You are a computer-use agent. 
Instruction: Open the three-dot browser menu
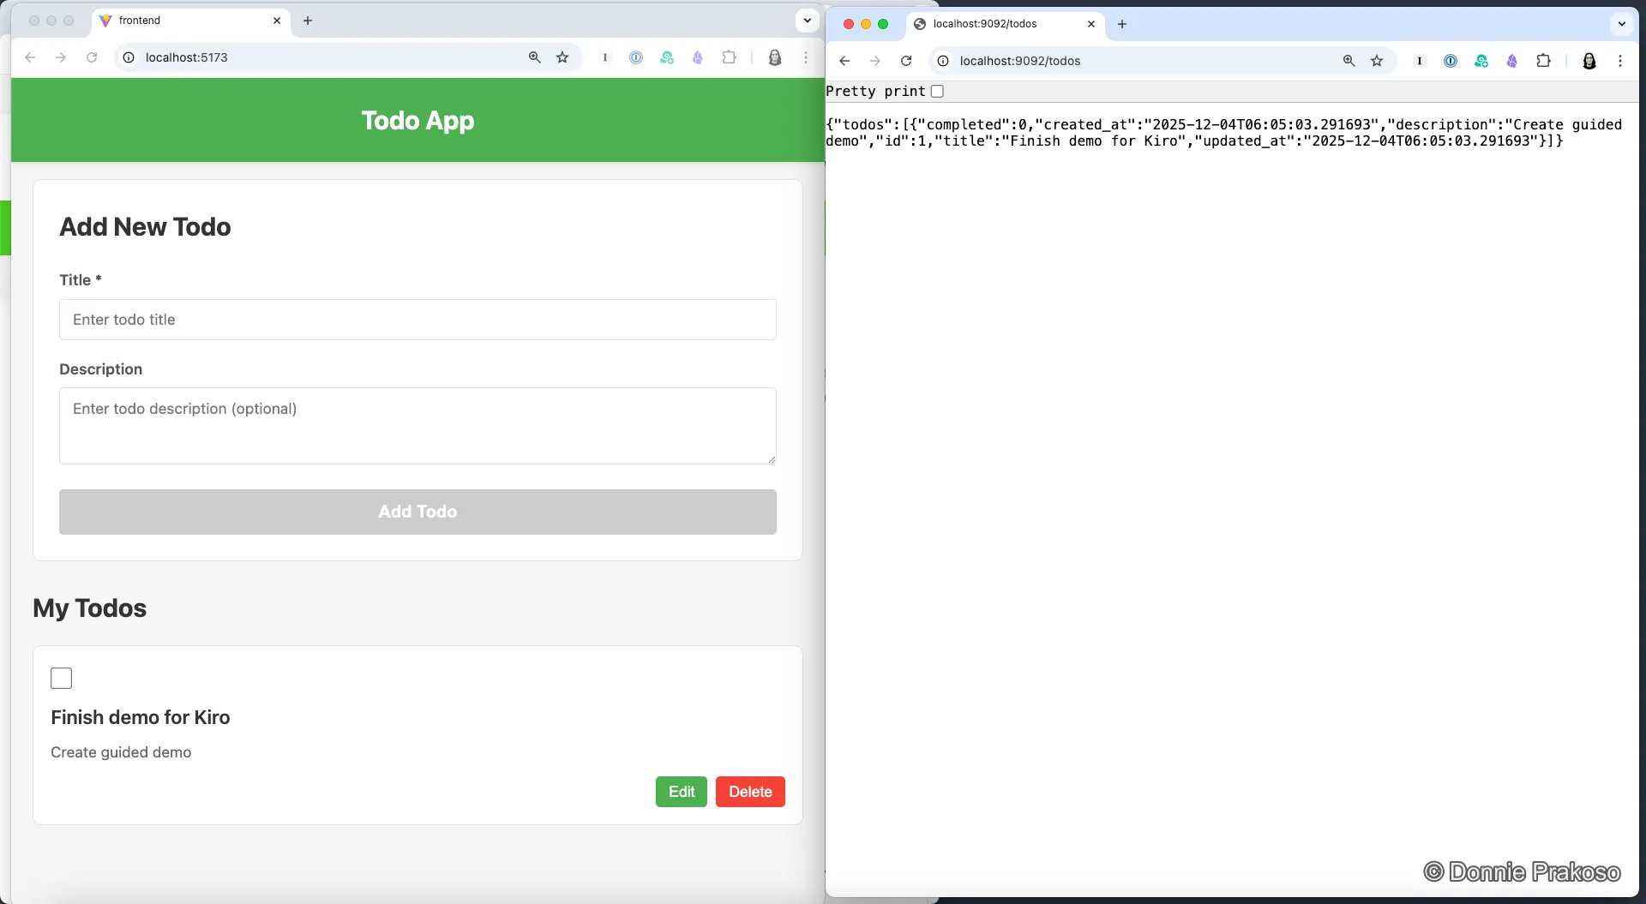(x=807, y=57)
